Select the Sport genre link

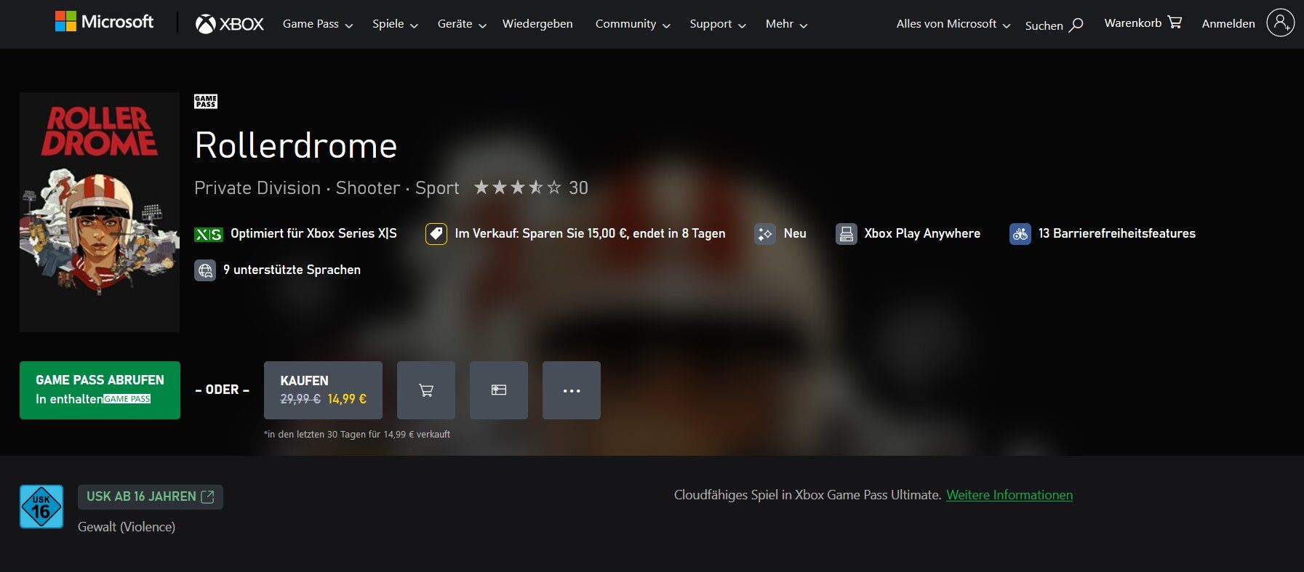437,188
